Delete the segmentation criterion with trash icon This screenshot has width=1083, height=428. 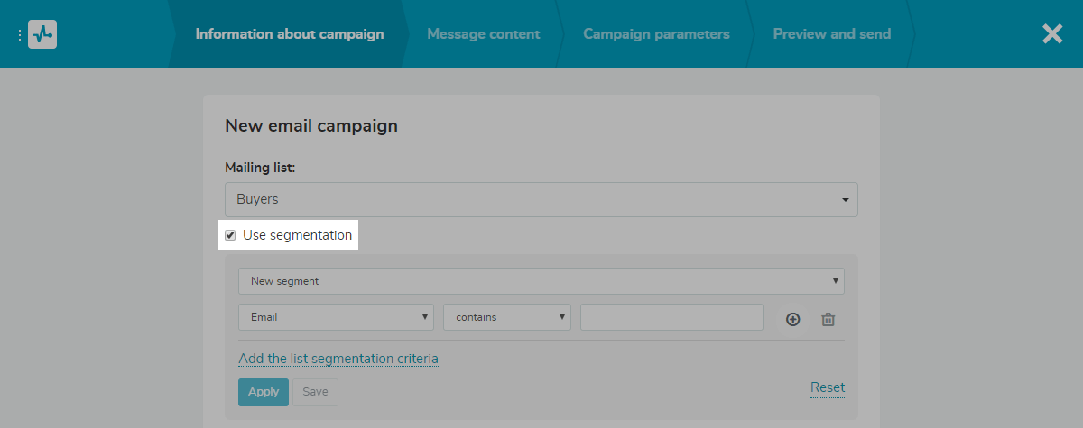tap(828, 319)
